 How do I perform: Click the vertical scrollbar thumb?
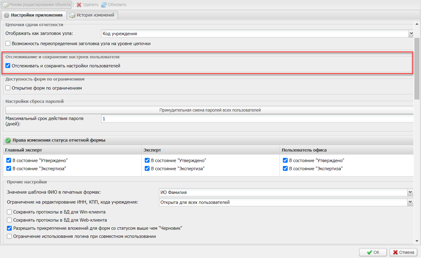[417, 69]
